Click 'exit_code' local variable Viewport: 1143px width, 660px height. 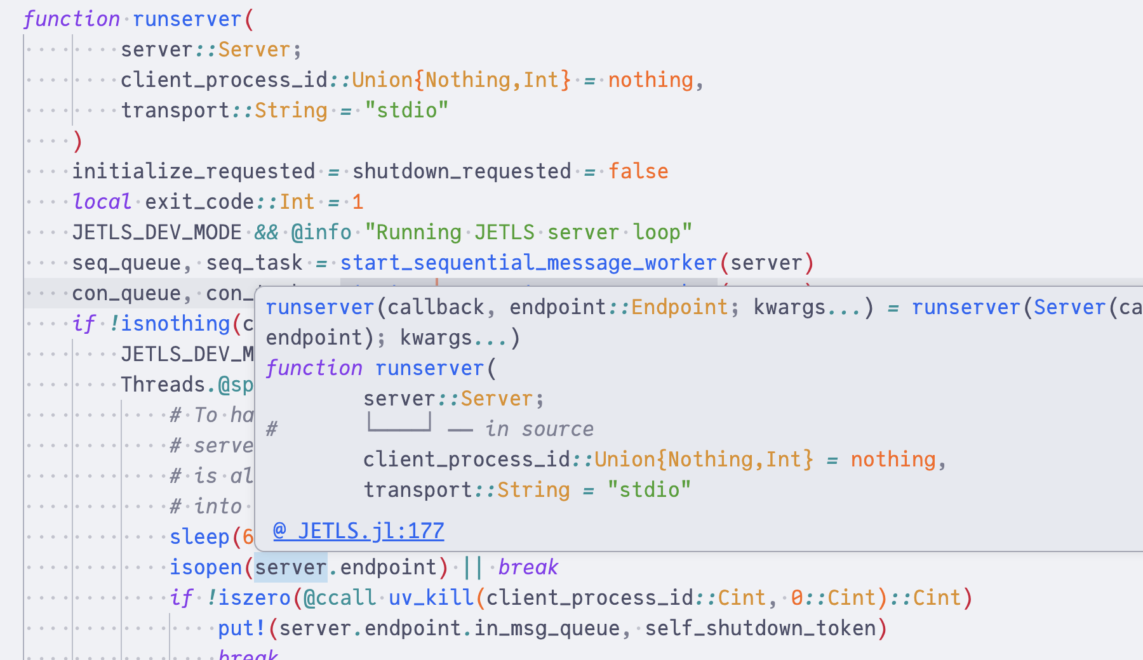(199, 202)
